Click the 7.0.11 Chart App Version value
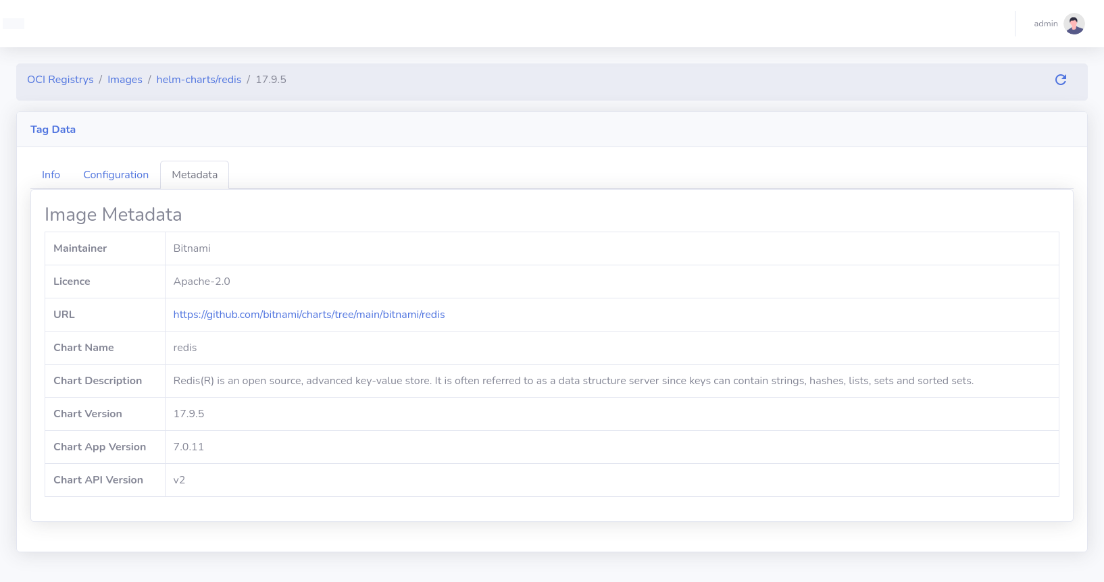 [x=189, y=447]
